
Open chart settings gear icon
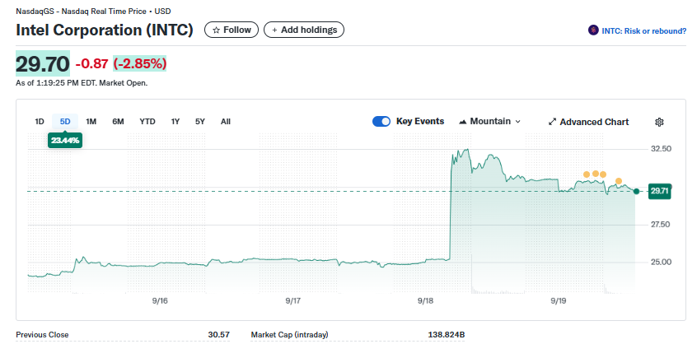[659, 122]
